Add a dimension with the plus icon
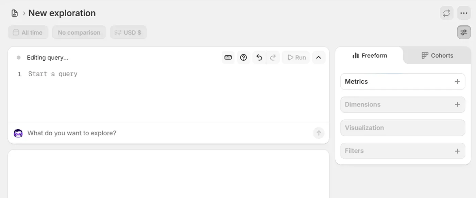Screen dimensions: 476x198 click(457, 105)
